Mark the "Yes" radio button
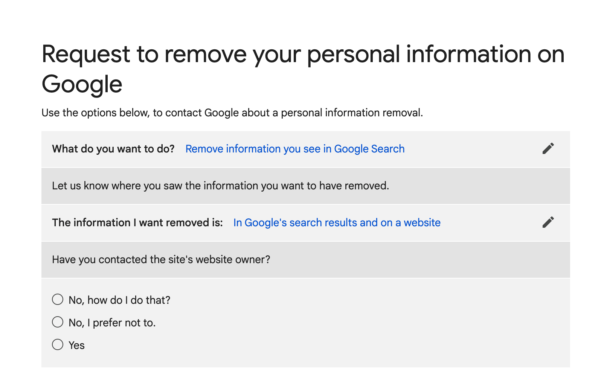Screen dimensions: 607x390 (x=58, y=344)
